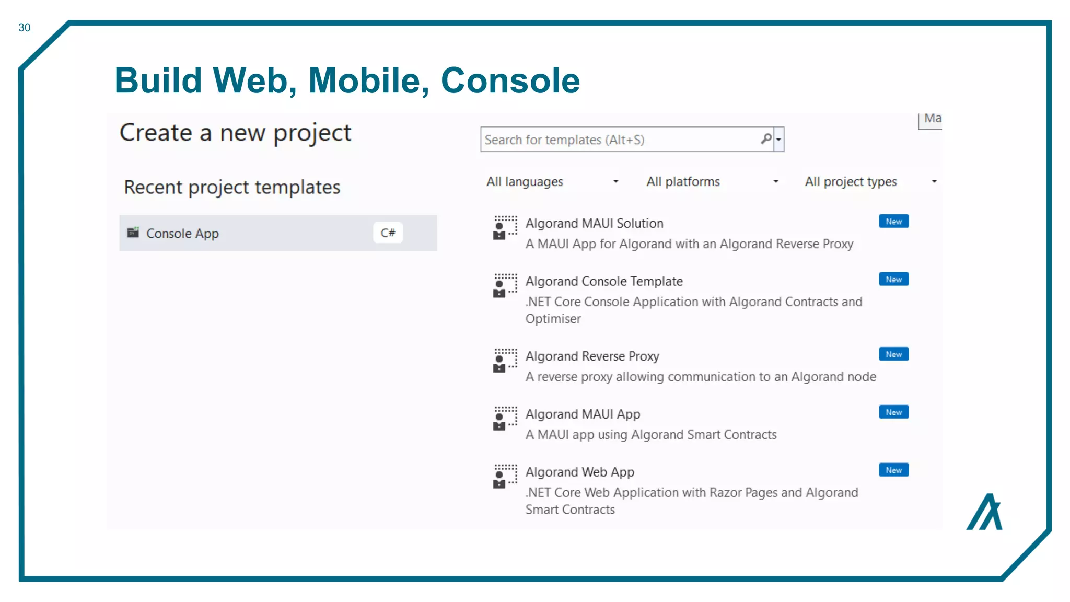Click the Algorand MAUI App template icon
Image resolution: width=1070 pixels, height=602 pixels.
(x=505, y=418)
